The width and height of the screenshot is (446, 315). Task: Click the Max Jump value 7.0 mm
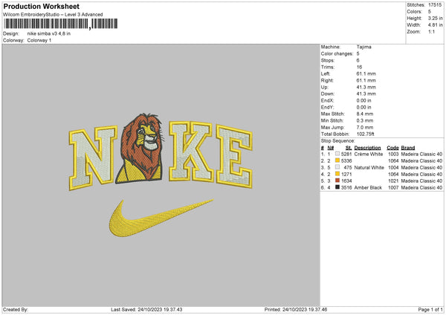click(x=365, y=127)
